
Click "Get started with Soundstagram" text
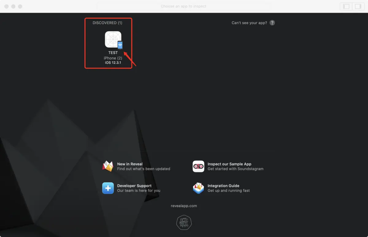pyautogui.click(x=236, y=169)
